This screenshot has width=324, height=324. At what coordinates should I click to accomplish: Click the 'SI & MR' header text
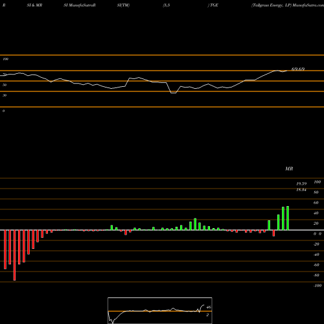click(34, 5)
